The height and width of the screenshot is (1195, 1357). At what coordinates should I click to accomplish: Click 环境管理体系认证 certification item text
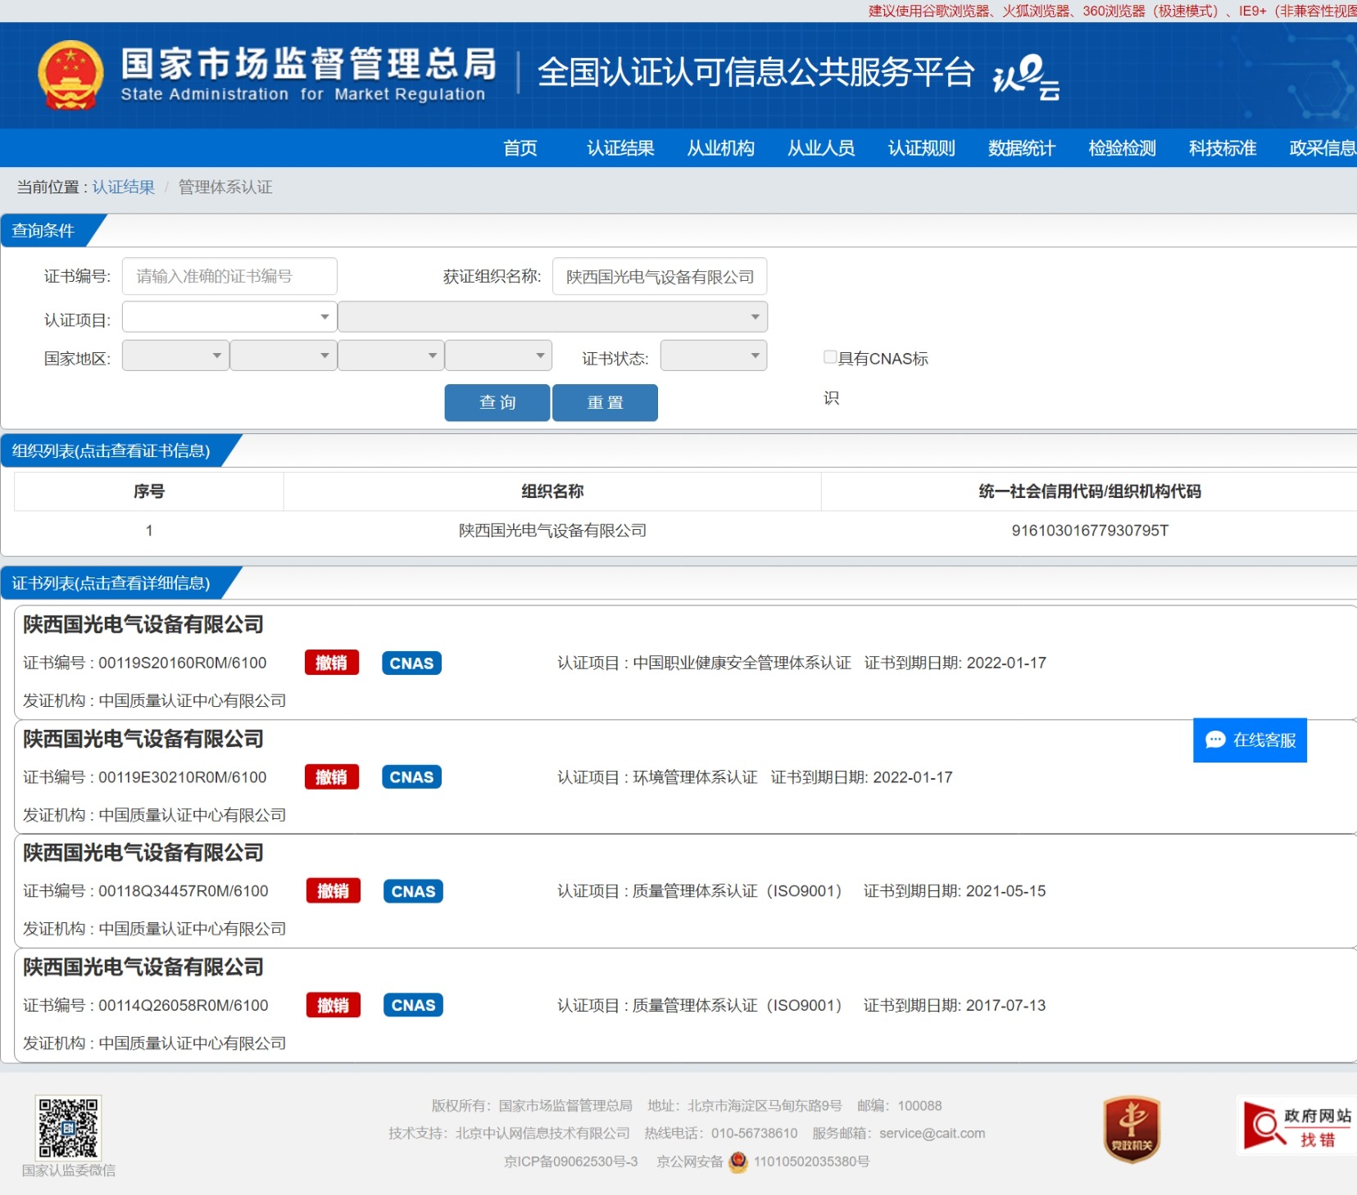point(695,777)
